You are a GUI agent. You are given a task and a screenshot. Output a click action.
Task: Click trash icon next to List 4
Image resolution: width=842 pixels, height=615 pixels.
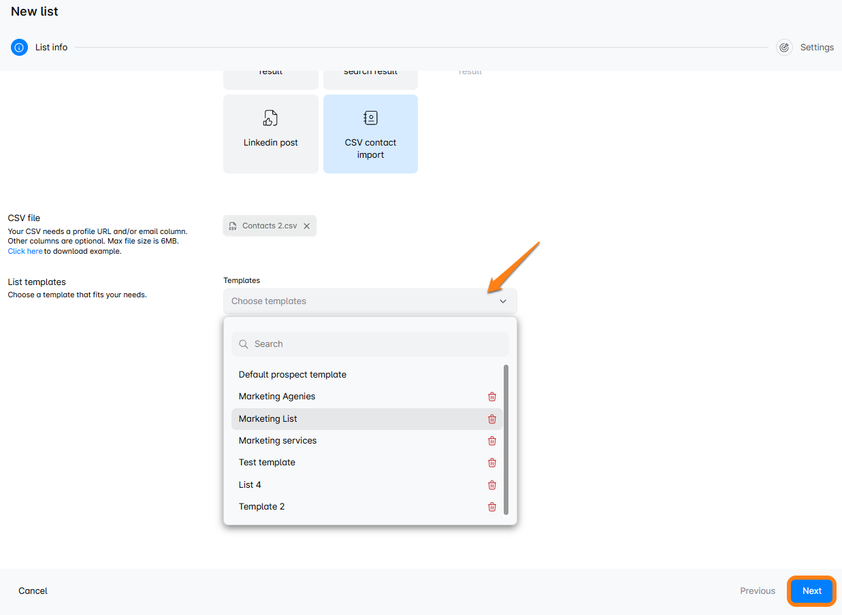pos(492,485)
